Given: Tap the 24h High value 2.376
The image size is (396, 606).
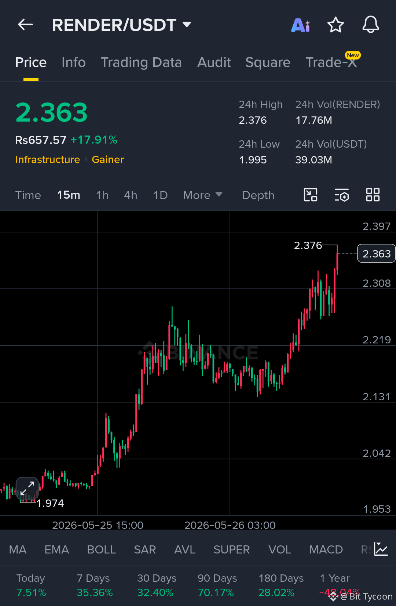Looking at the screenshot, I should 253,120.
